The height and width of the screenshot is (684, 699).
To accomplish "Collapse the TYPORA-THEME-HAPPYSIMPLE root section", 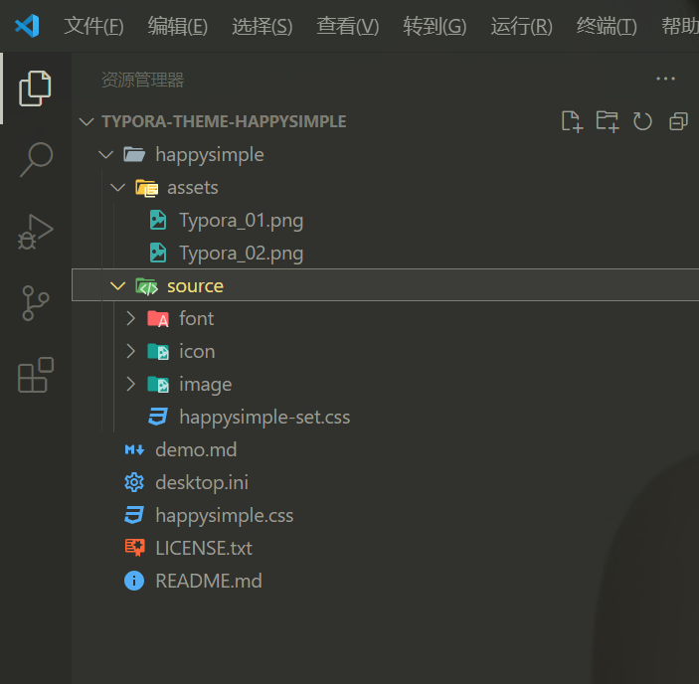I will (87, 121).
